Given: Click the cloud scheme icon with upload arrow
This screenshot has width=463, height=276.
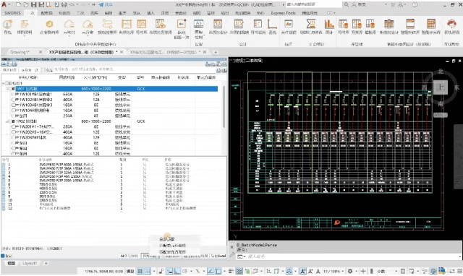Looking at the screenshot, I should [88, 24].
